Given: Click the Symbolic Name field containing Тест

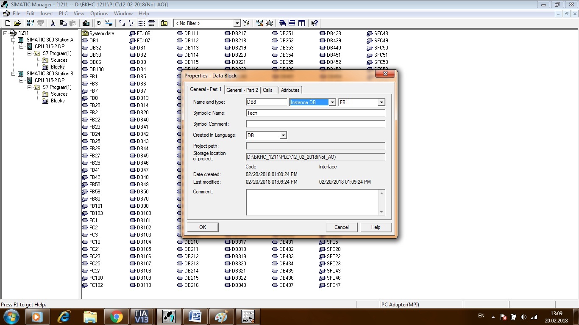Looking at the screenshot, I should tap(315, 113).
